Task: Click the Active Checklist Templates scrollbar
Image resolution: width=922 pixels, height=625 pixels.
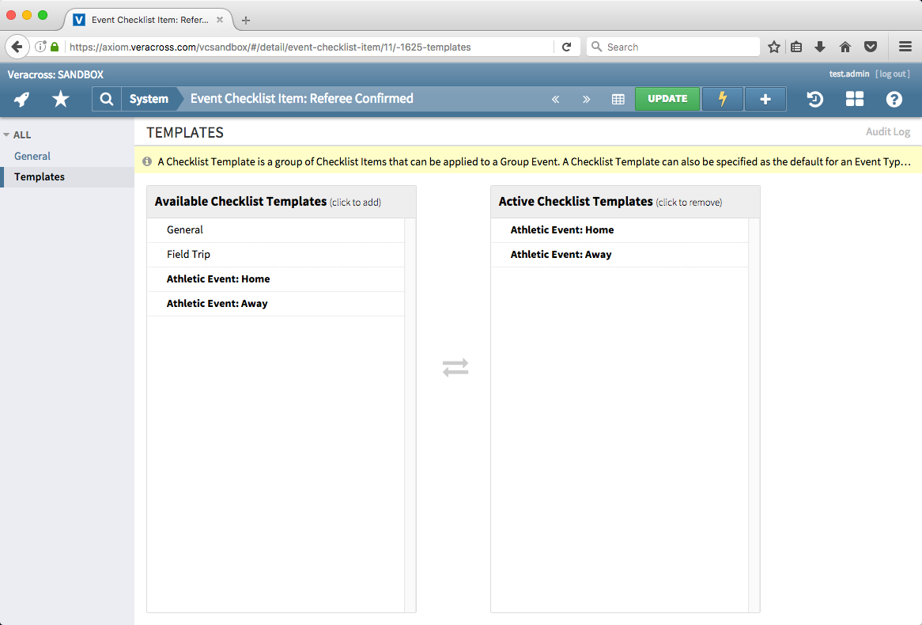Action: (x=754, y=415)
